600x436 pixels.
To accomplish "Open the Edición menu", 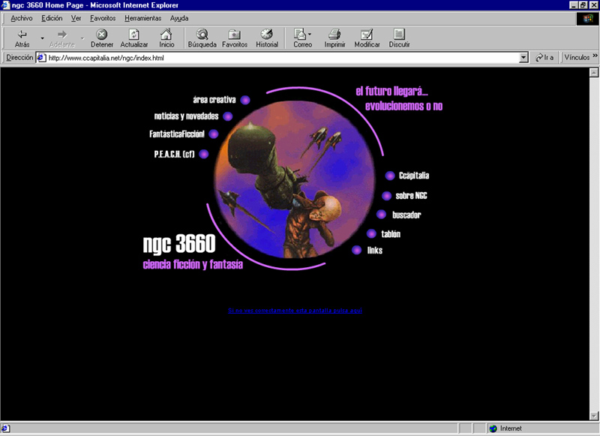I will tap(52, 18).
